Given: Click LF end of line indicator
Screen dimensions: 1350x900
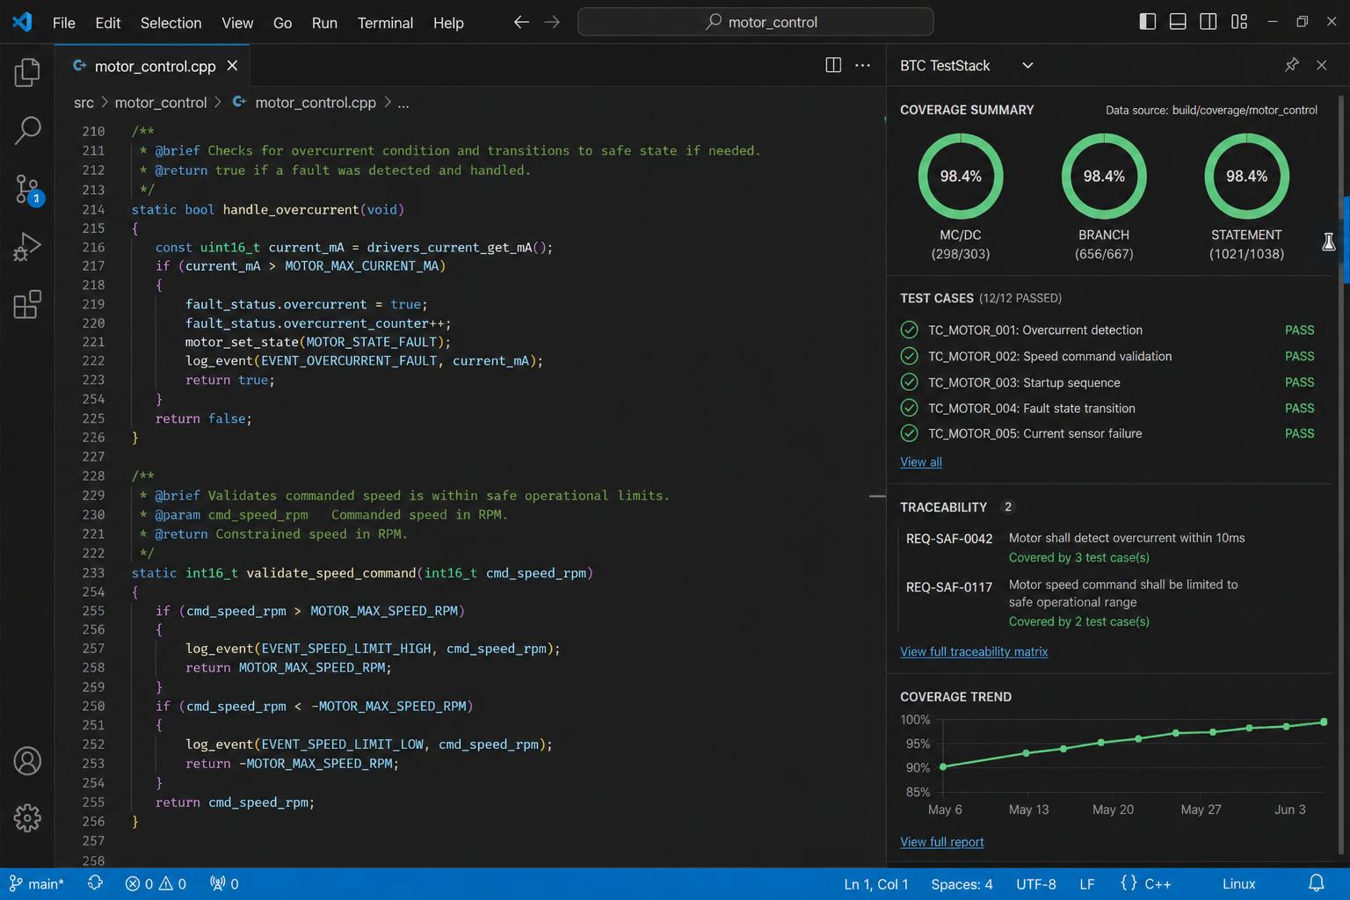Looking at the screenshot, I should pyautogui.click(x=1087, y=884).
